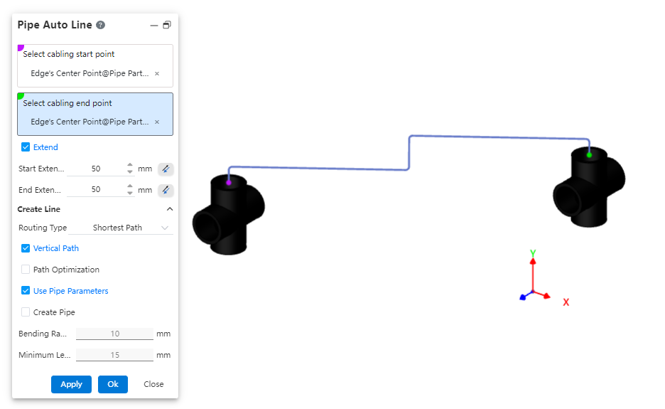The height and width of the screenshot is (409, 665).
Task: Disable the Vertical Path checkbox
Action: (26, 248)
